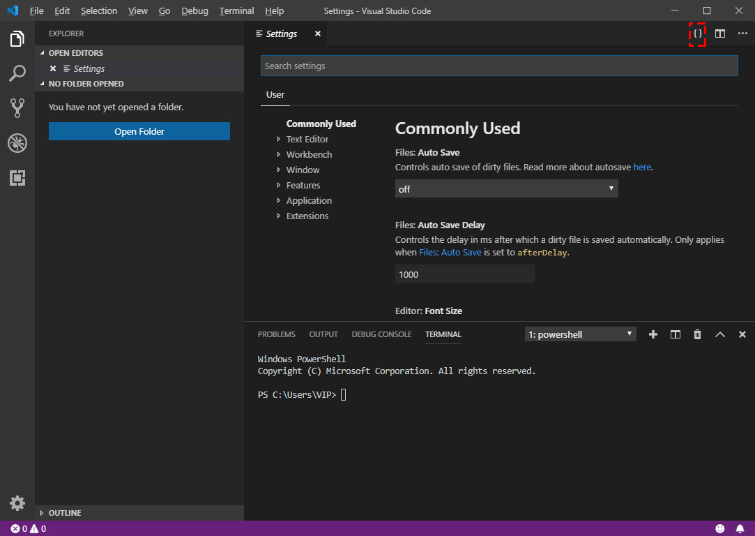
Task: Expand the Features settings category
Action: coord(279,186)
